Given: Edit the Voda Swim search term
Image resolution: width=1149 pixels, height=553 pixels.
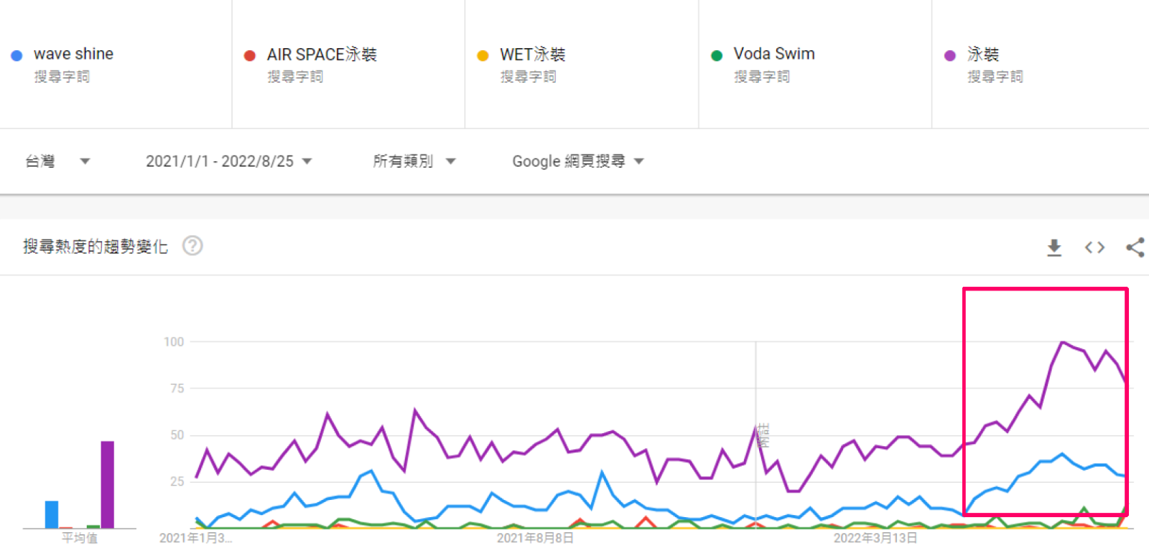Looking at the screenshot, I should (773, 54).
